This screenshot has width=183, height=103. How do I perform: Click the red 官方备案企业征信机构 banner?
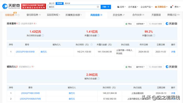click(34, 6)
